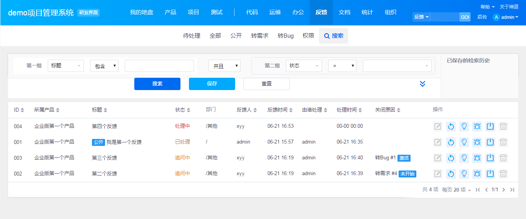526x219 pixels.
Task: Click the blue 搜索 button
Action: [x=157, y=84]
